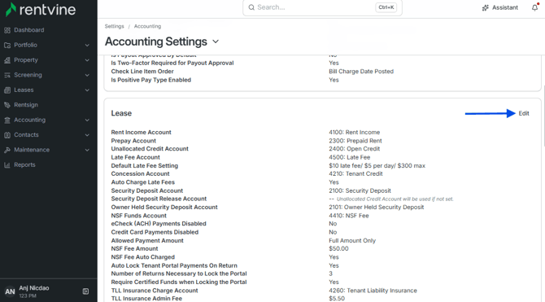Collapse sidebar using panel icon

point(86,291)
